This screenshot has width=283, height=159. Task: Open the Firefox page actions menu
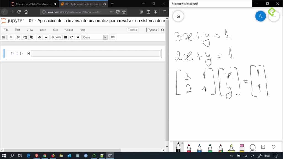tap(111, 12)
